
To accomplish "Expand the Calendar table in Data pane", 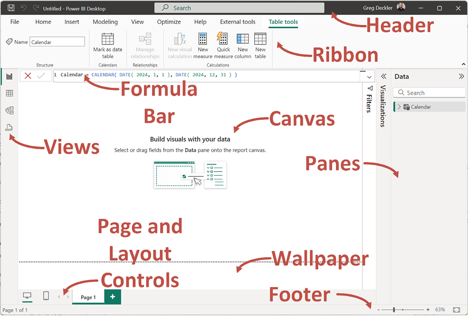I will click(x=399, y=107).
